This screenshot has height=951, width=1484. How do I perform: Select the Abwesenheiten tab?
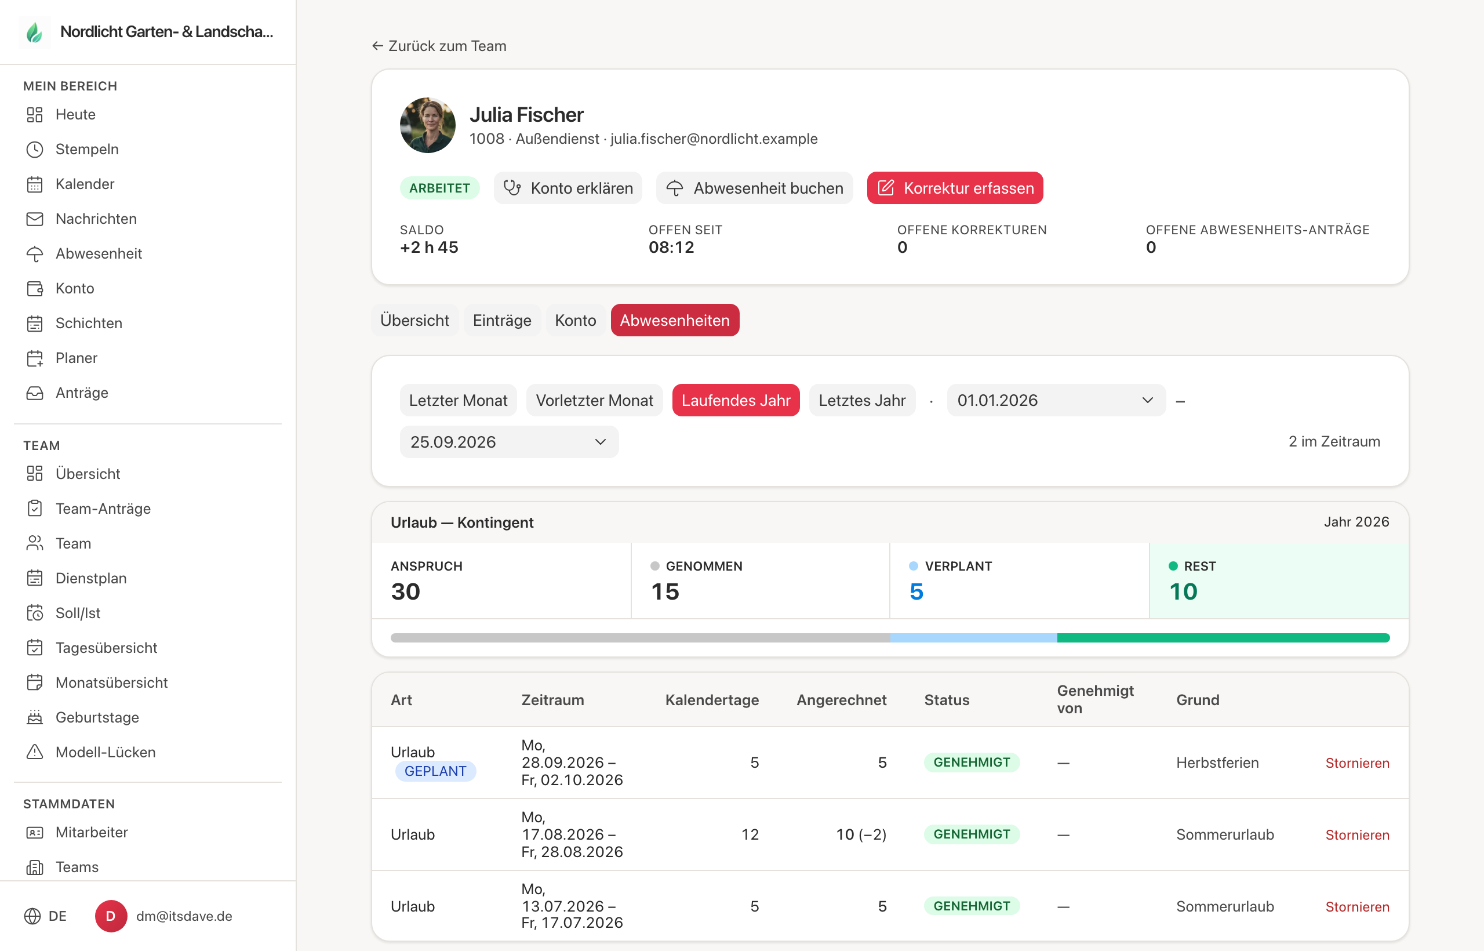click(675, 321)
